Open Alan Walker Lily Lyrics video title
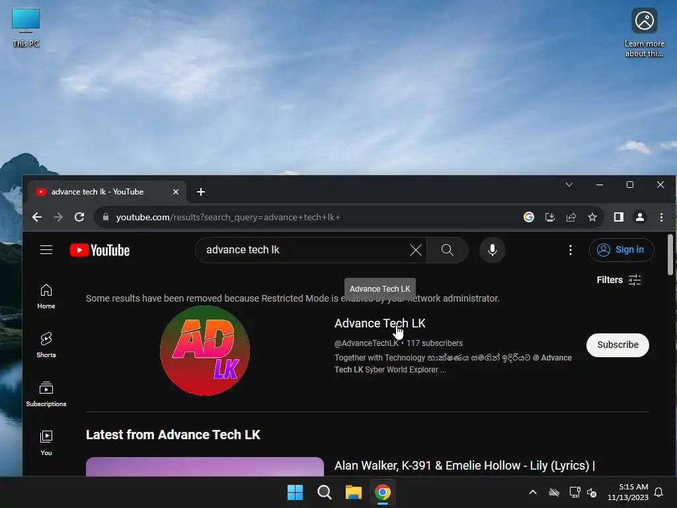 click(465, 466)
